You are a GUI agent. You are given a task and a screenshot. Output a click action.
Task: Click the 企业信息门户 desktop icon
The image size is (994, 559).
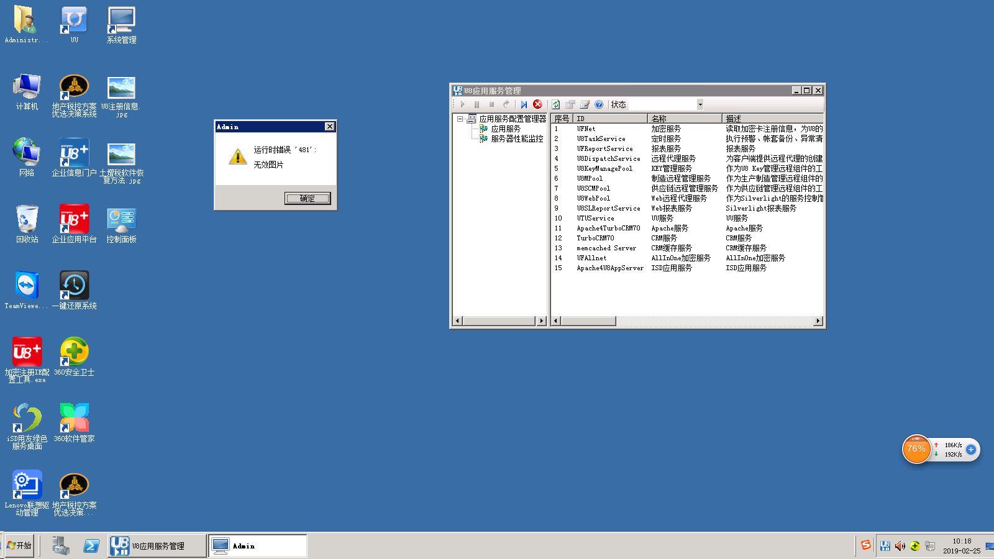click(x=74, y=158)
